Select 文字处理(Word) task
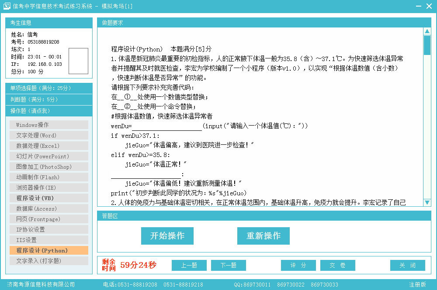The height and width of the screenshot is (290, 437). pos(49,136)
